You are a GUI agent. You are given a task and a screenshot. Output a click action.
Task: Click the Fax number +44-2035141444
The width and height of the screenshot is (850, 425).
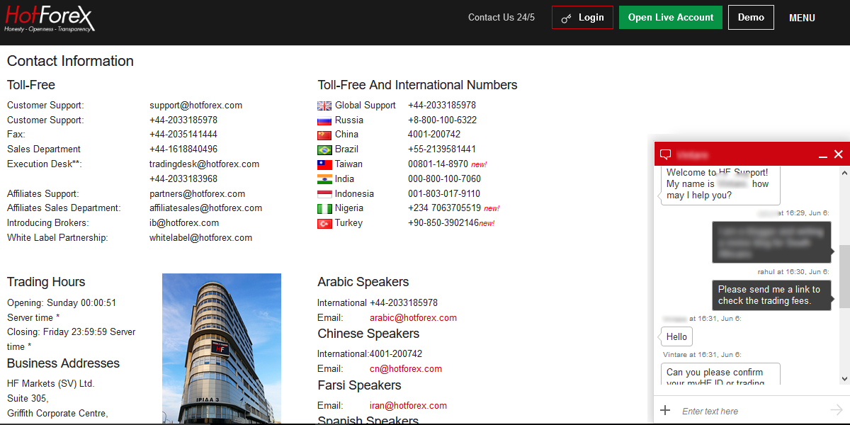[x=183, y=135]
